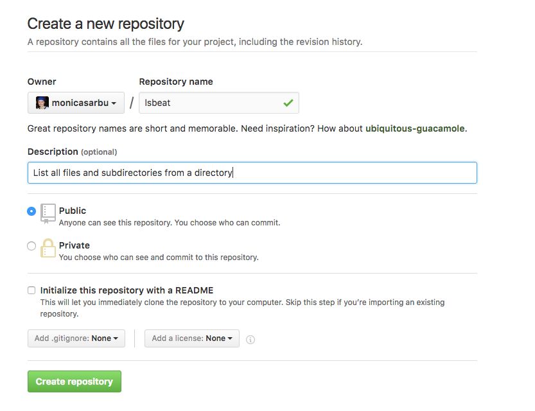Use the ubiquitous-guacamole name suggestion
Image resolution: width=535 pixels, height=411 pixels.
[415, 128]
